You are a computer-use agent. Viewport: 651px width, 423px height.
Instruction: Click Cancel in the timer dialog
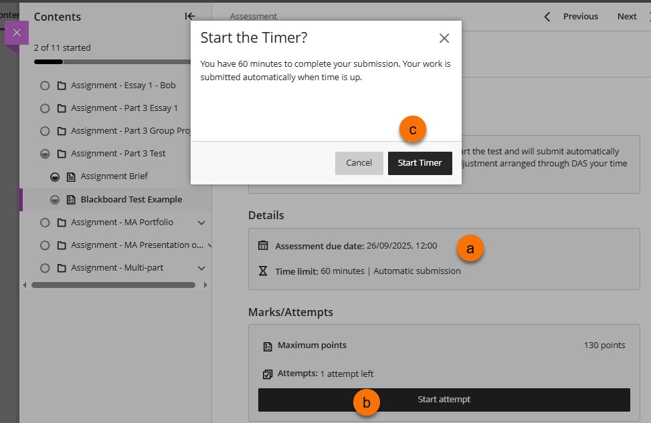pyautogui.click(x=359, y=163)
